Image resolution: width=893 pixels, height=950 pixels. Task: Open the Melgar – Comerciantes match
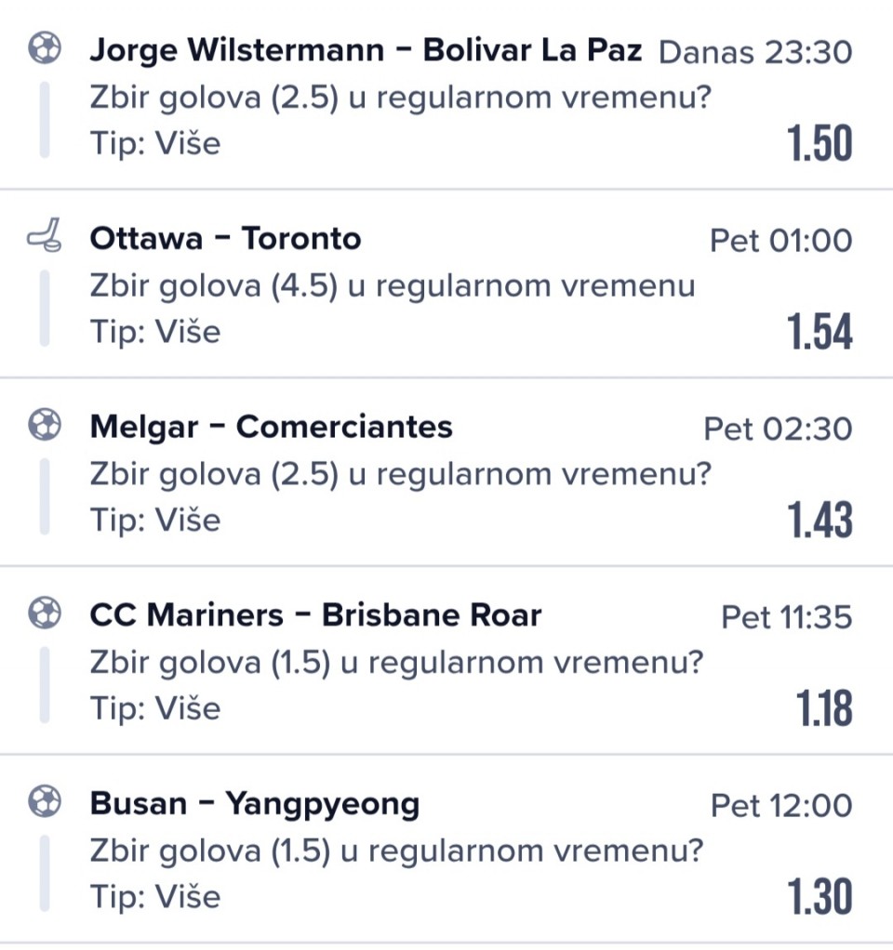click(271, 427)
